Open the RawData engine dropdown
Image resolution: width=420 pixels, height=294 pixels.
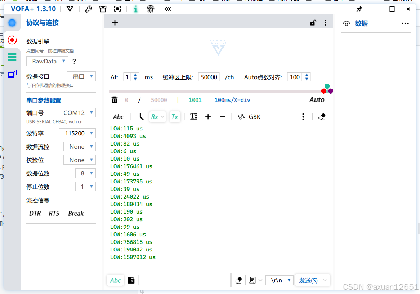click(47, 61)
